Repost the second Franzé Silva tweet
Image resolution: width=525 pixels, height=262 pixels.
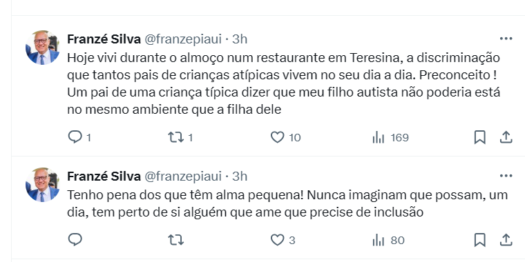175,240
